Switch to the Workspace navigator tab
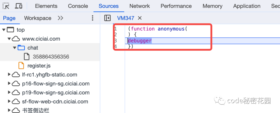Image resolution: width=280 pixels, height=113 pixels. pyautogui.click(x=38, y=18)
